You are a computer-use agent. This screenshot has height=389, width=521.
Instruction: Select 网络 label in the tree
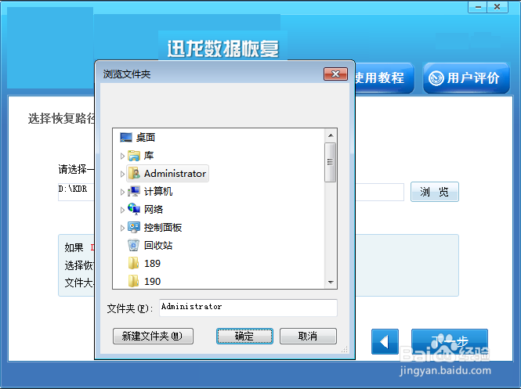pyautogui.click(x=154, y=210)
